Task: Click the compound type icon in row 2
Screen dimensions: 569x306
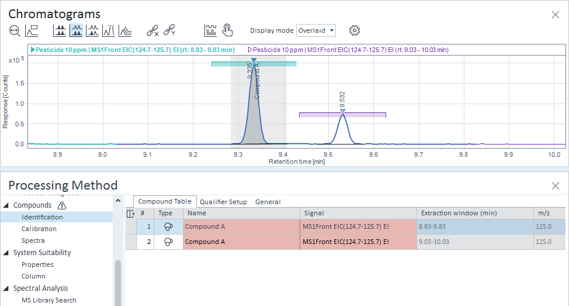Action: [x=168, y=242]
